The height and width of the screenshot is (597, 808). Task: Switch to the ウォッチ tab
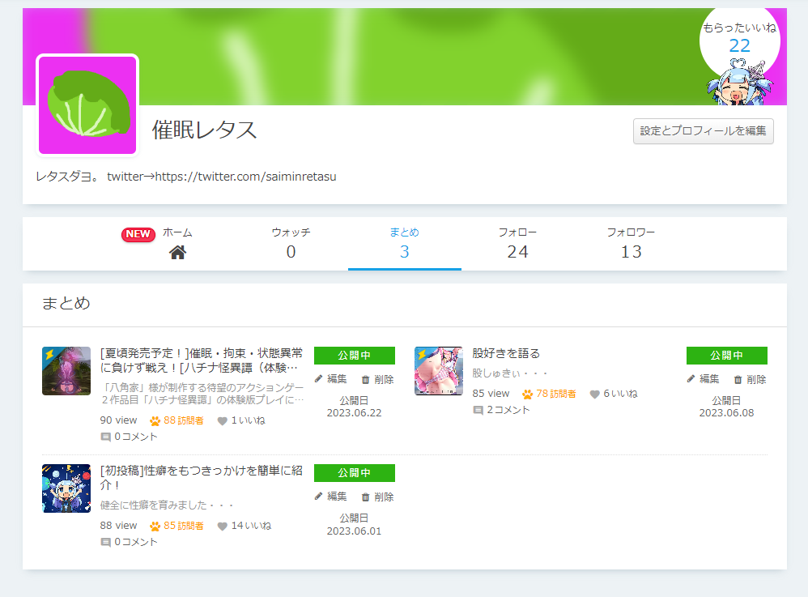coord(291,243)
